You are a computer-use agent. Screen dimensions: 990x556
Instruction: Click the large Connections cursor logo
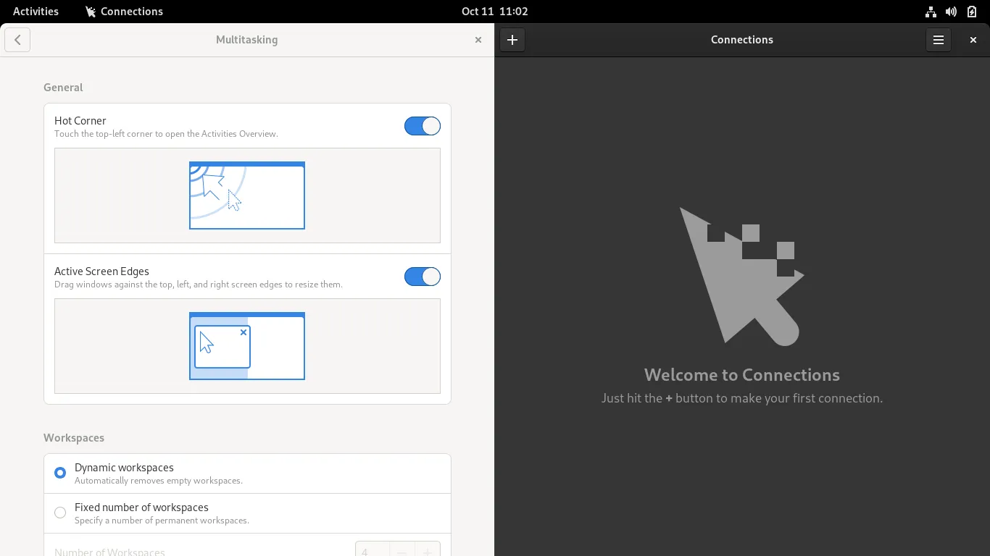(x=741, y=277)
